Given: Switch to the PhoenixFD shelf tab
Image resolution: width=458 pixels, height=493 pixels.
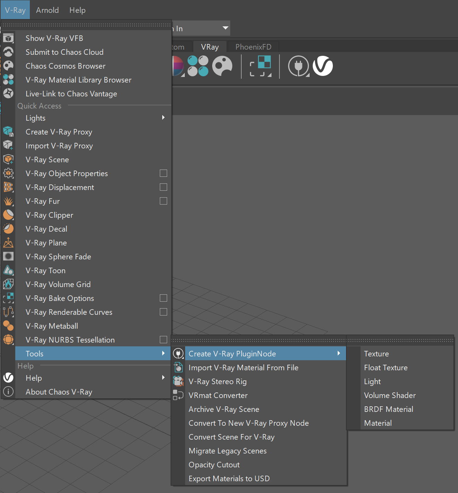Looking at the screenshot, I should coord(253,47).
